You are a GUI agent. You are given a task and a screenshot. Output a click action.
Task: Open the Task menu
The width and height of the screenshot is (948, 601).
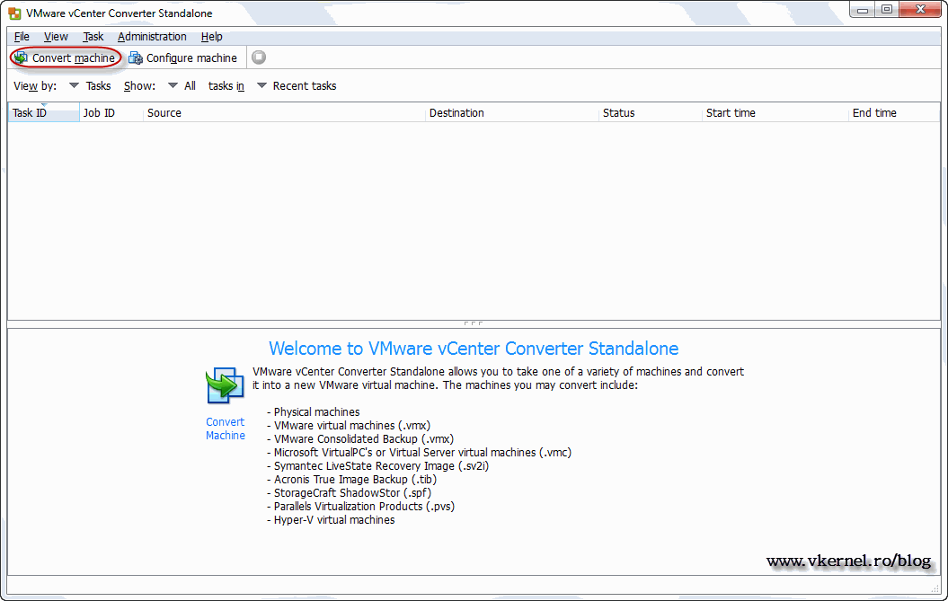(x=93, y=37)
